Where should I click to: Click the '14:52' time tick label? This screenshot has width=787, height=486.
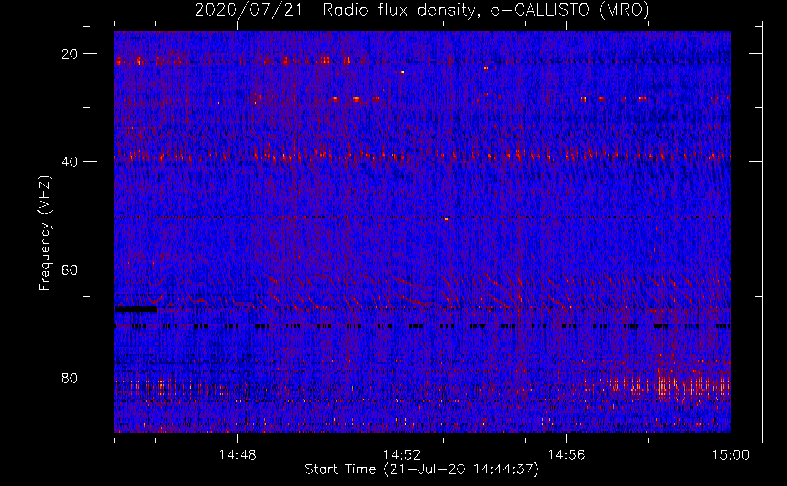pos(402,455)
